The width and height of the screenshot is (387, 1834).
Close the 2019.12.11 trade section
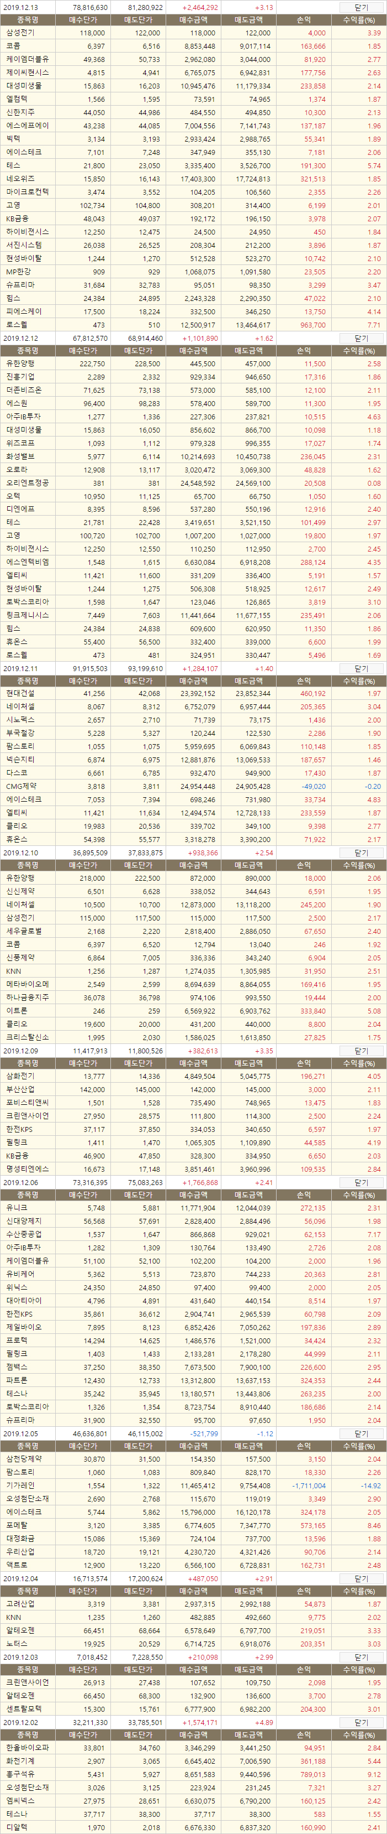click(x=361, y=668)
